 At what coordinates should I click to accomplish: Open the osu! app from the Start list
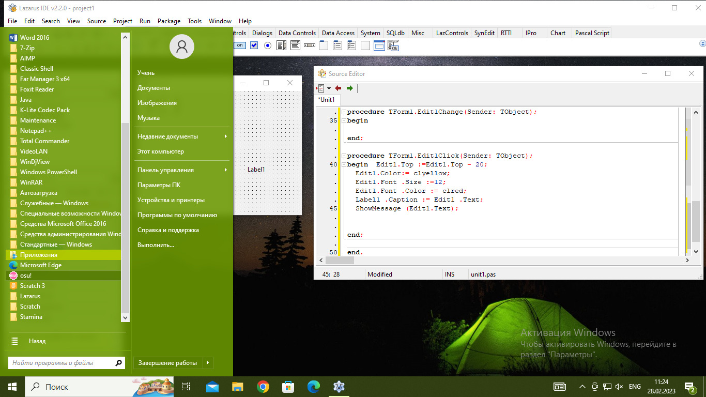click(26, 276)
